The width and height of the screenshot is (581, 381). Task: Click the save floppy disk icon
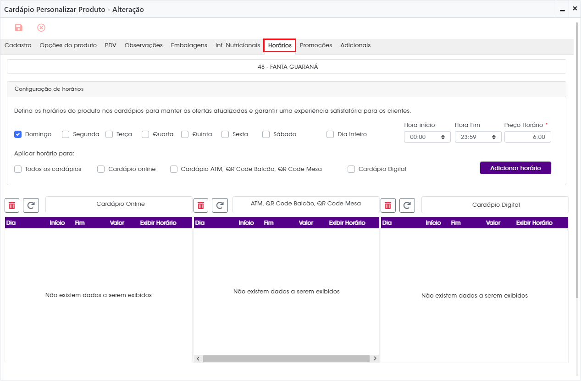19,28
